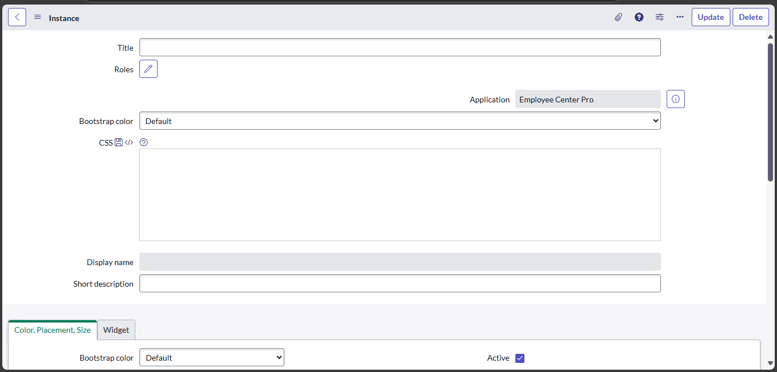Click the back arrow to leave Instance
Screen dimensions: 777x372
(16, 16)
